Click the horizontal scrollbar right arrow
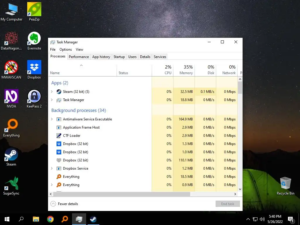 (235, 194)
